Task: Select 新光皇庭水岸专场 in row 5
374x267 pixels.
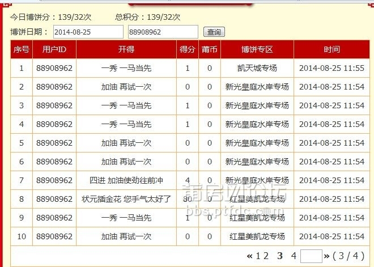Action: [x=257, y=143]
